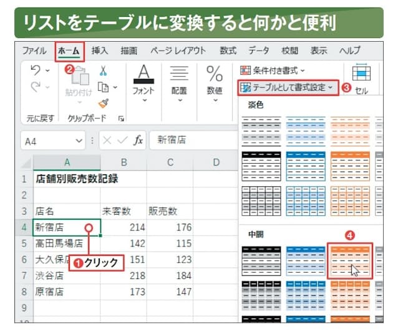Switch to the 校閲 tab
Viewport: 398px width, 330px height.
(x=289, y=50)
